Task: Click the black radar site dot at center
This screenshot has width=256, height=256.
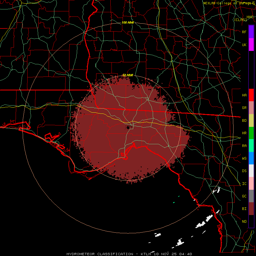Action: pyautogui.click(x=129, y=127)
